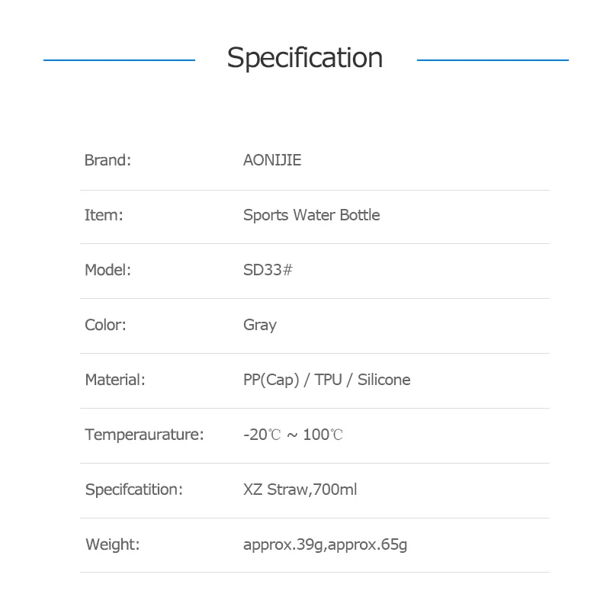Viewport: 610px width, 610px height.
Task: Click the Material: label
Action: coord(115,380)
